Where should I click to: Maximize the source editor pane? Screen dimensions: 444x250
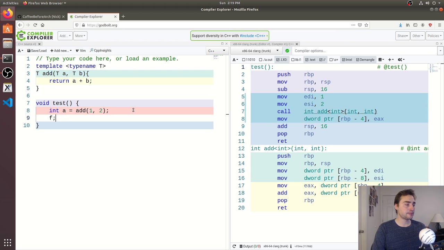(222, 44)
